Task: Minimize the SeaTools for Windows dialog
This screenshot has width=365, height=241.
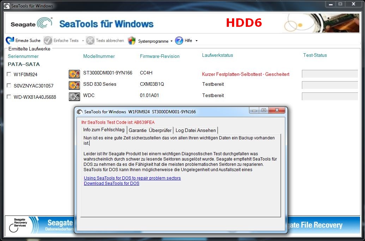Action: (254, 110)
